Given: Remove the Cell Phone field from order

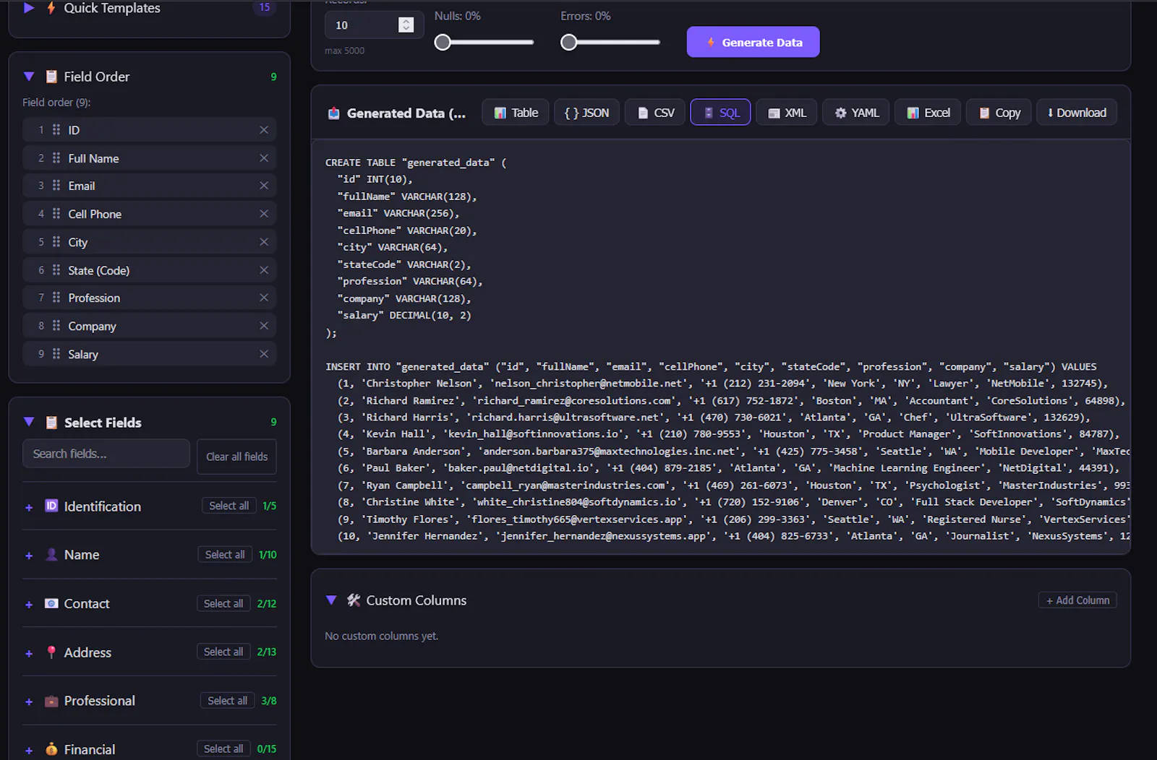Looking at the screenshot, I should [264, 214].
